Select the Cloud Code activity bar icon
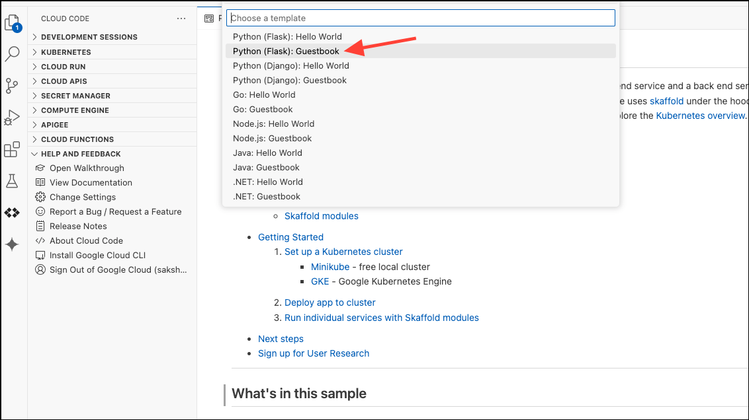The height and width of the screenshot is (420, 749). tap(12, 211)
